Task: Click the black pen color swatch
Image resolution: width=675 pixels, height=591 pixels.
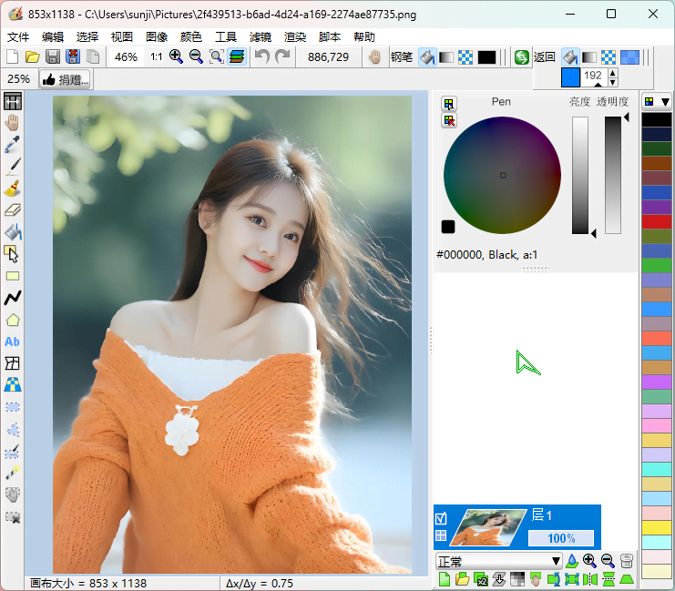Action: coord(486,57)
